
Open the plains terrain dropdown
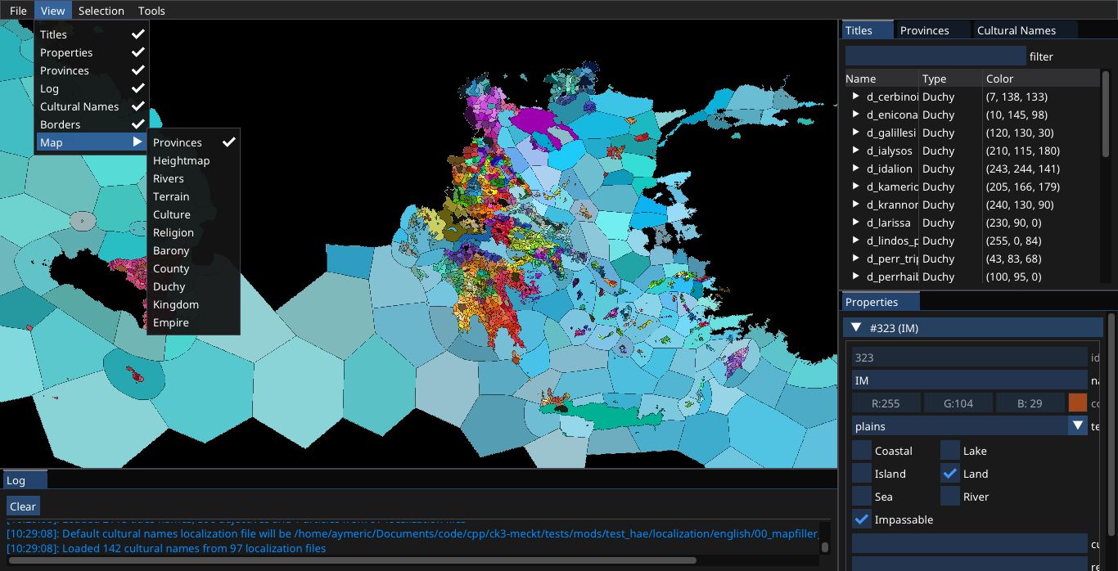click(1079, 425)
